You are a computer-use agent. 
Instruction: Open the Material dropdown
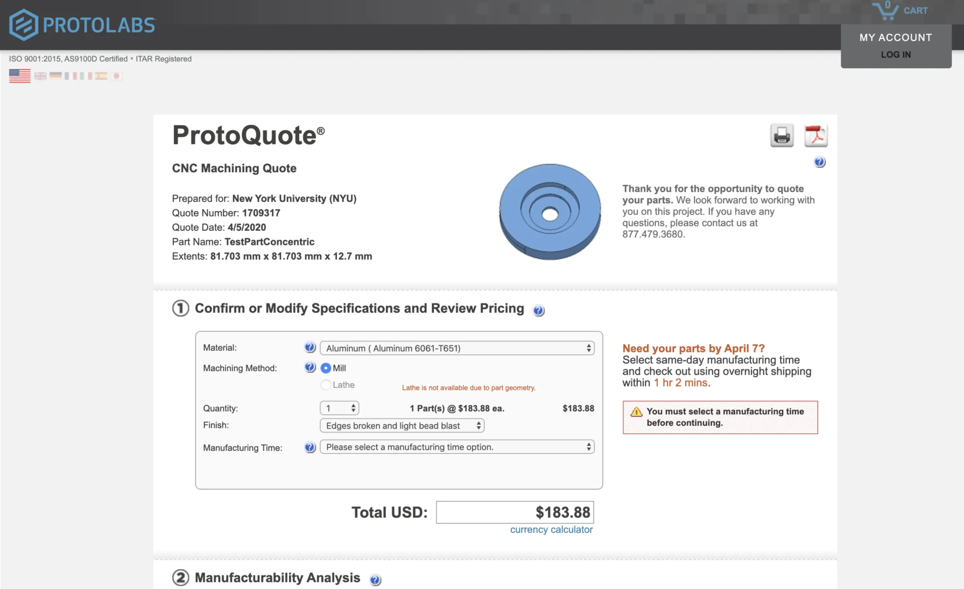click(x=457, y=348)
